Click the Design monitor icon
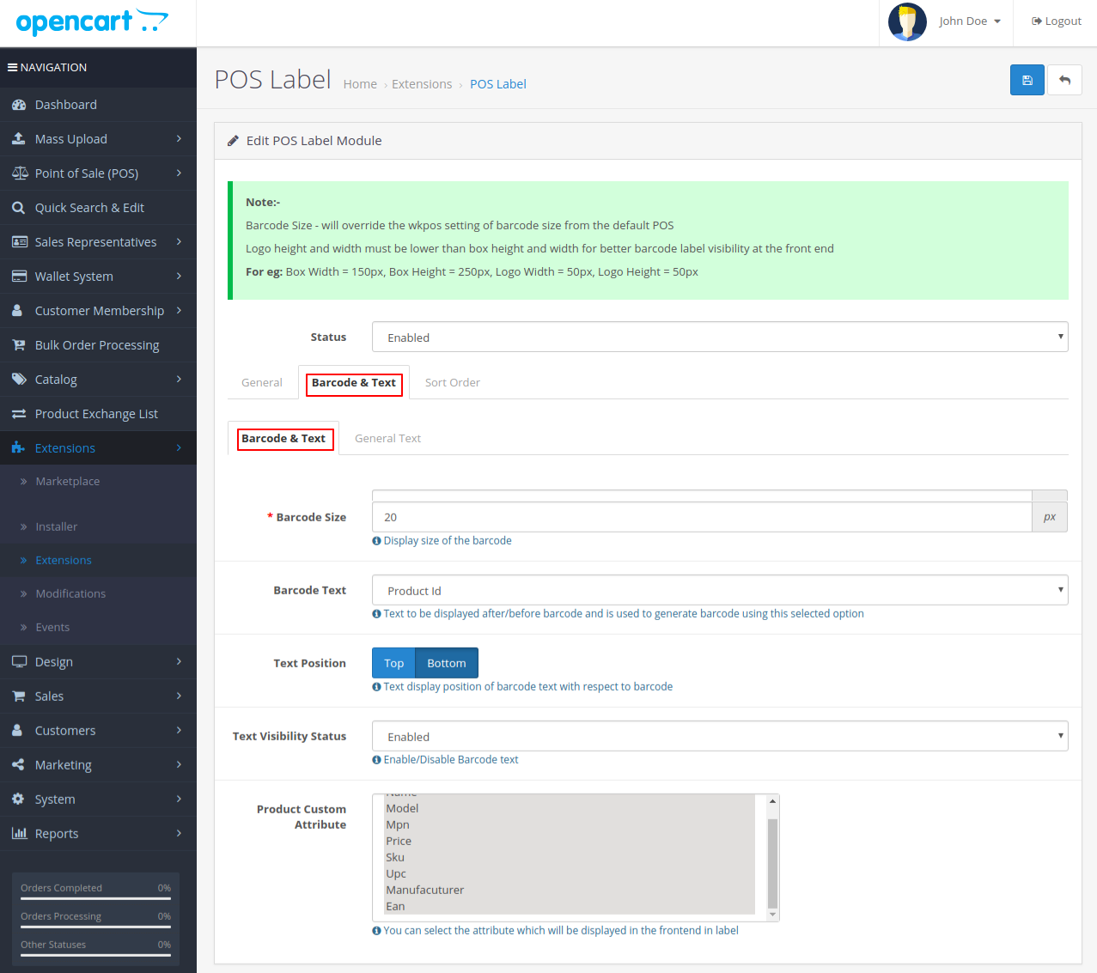The image size is (1097, 973). [19, 662]
